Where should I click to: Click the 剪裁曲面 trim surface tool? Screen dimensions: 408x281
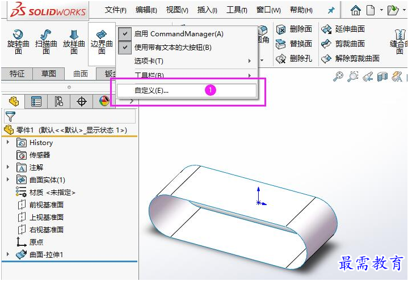pyautogui.click(x=343, y=44)
